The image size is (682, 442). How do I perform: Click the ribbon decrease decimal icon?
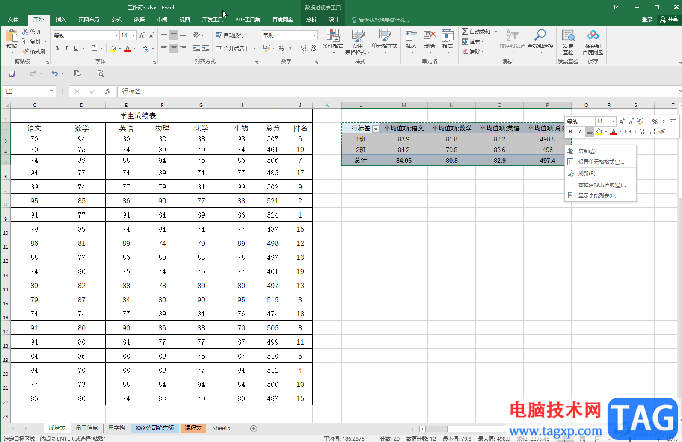point(313,48)
